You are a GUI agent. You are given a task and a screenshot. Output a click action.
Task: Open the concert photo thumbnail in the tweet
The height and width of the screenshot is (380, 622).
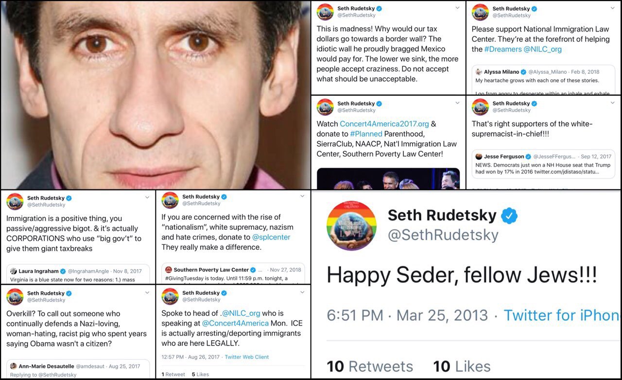pyautogui.click(x=388, y=178)
